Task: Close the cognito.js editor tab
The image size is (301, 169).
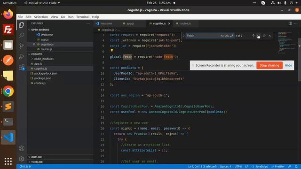Action: (x=169, y=23)
